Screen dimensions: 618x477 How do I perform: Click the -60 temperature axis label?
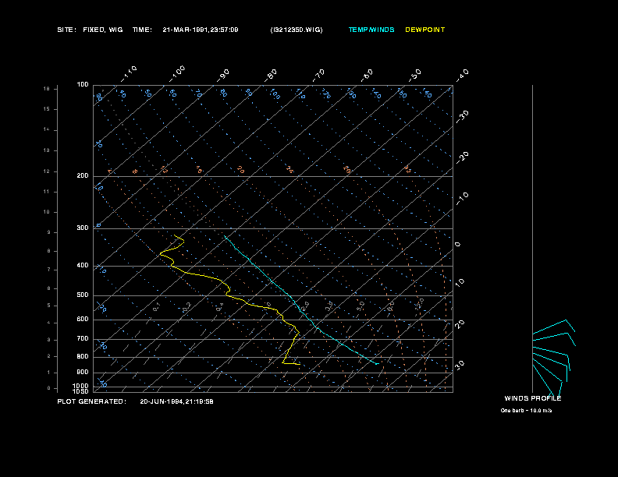pos(367,76)
